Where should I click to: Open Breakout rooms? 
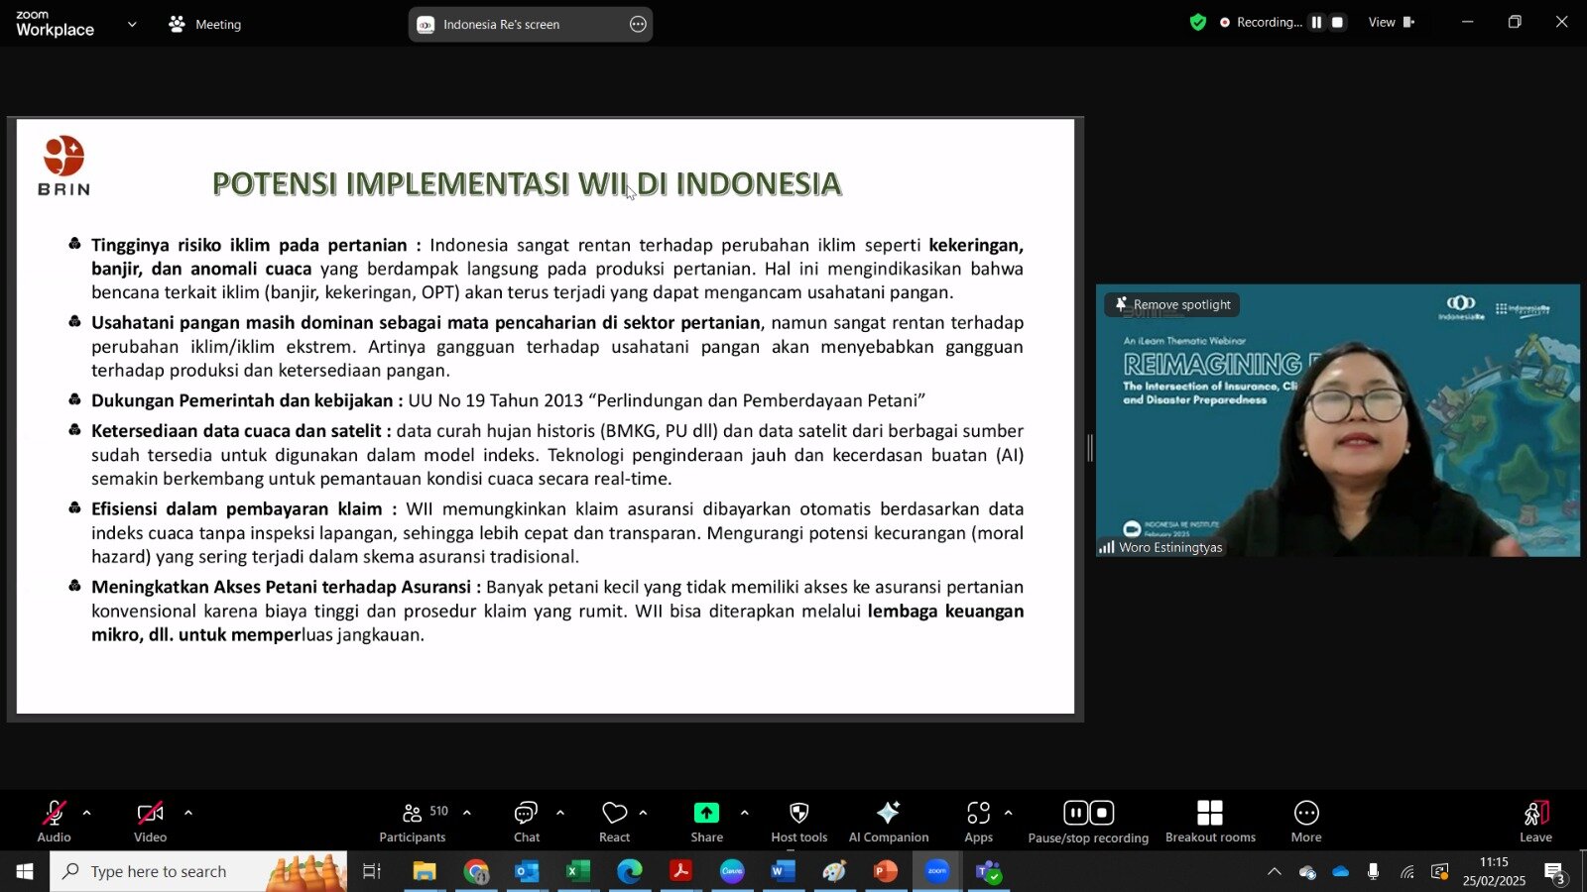[1210, 822]
